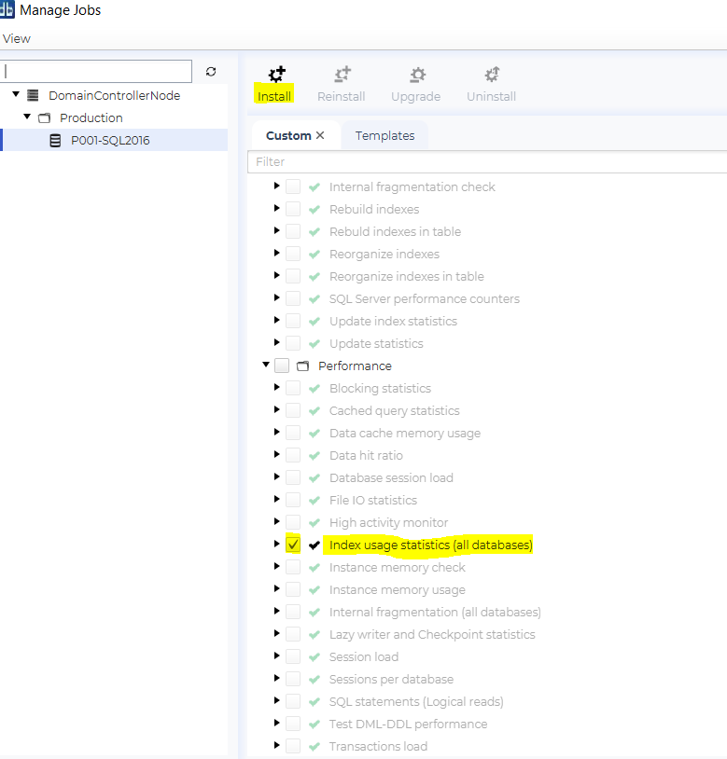
Task: Click the green checkmark beside Update statistics
Action: click(315, 344)
